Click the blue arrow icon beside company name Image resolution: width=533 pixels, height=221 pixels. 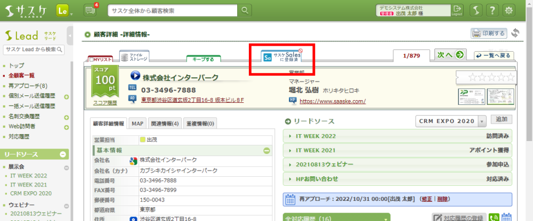(134, 77)
